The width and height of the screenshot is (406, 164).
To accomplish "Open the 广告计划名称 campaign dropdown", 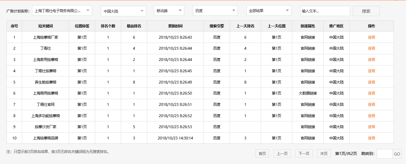I will click(62, 10).
